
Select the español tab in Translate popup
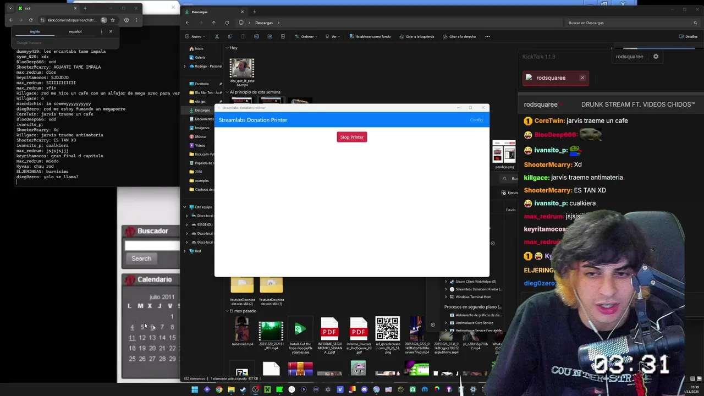pos(75,31)
